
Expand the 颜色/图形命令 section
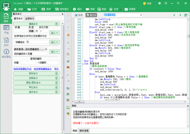click(36, 83)
